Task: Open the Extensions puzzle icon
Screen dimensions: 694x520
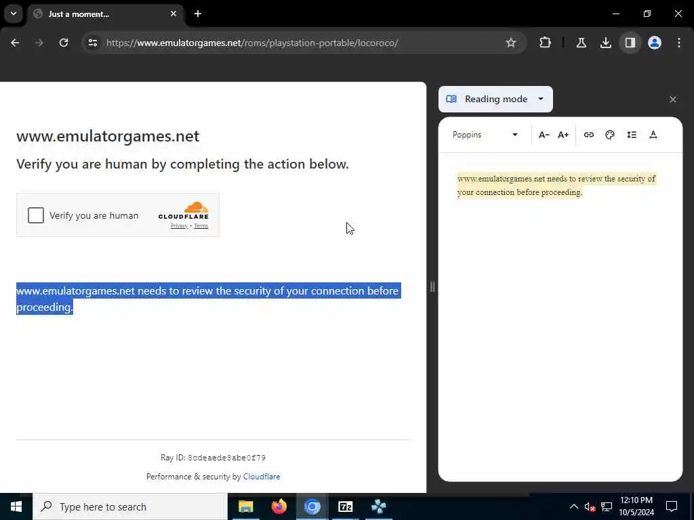Action: coord(545,43)
